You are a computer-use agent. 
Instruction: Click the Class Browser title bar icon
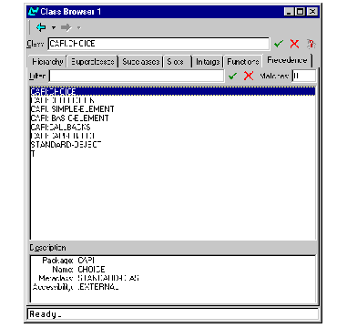coord(33,12)
